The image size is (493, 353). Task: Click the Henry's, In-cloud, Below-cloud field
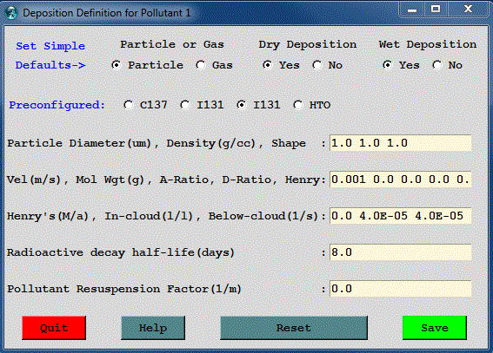(x=401, y=216)
